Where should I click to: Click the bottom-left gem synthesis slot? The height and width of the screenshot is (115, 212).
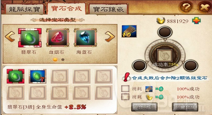click(139, 66)
